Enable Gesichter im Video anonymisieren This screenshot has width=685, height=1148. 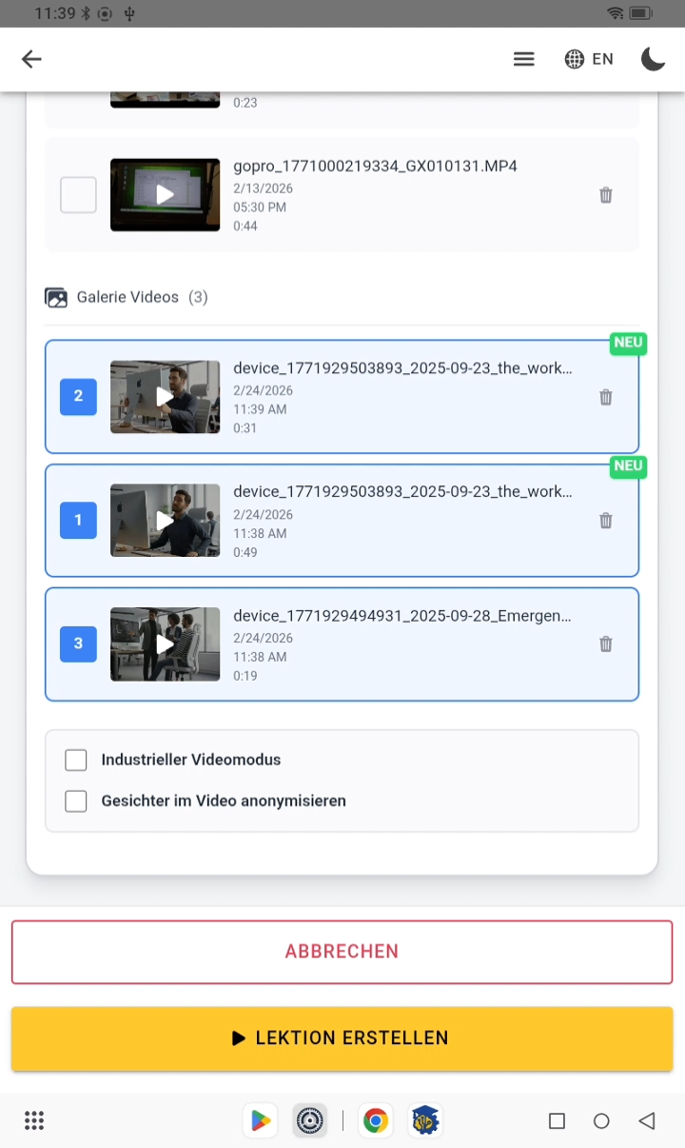[76, 801]
